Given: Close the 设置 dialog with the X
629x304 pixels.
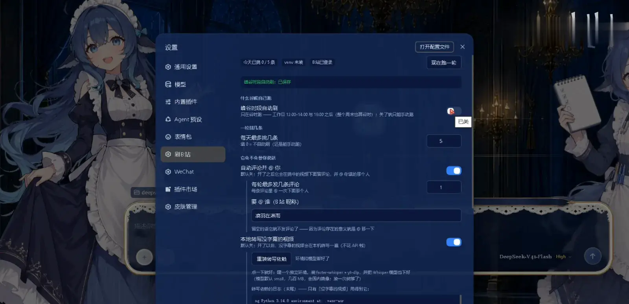Looking at the screenshot, I should (x=462, y=47).
